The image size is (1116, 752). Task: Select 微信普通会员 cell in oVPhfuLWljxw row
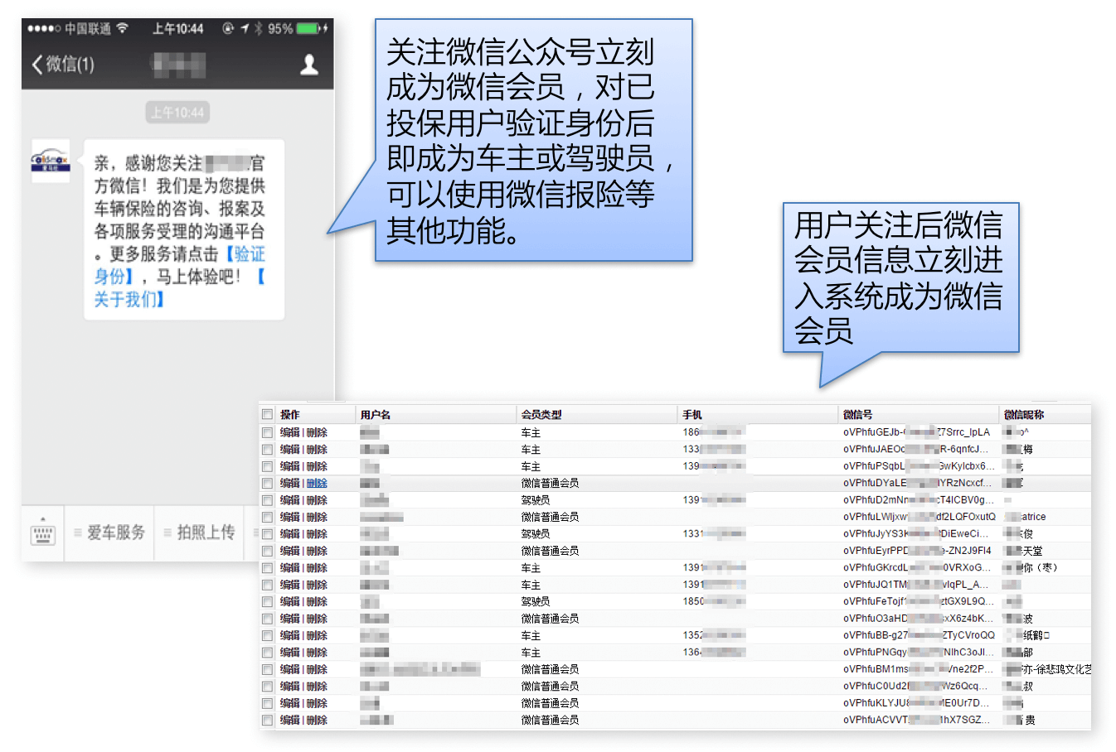[x=550, y=517]
